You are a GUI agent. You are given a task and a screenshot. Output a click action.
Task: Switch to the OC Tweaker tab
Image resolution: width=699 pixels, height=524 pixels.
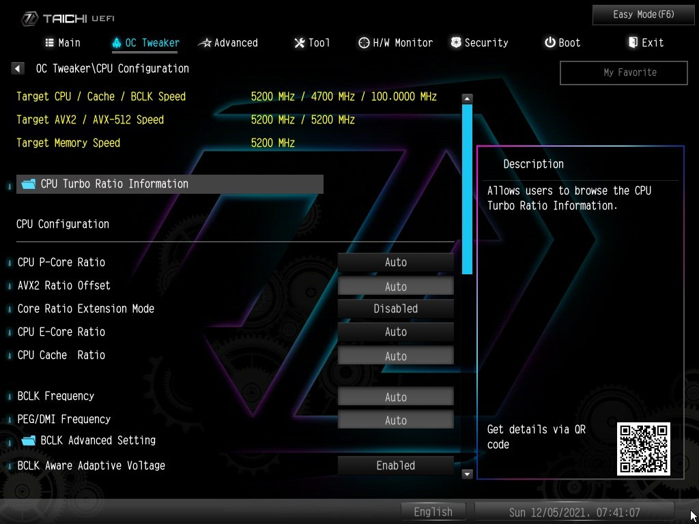(146, 43)
